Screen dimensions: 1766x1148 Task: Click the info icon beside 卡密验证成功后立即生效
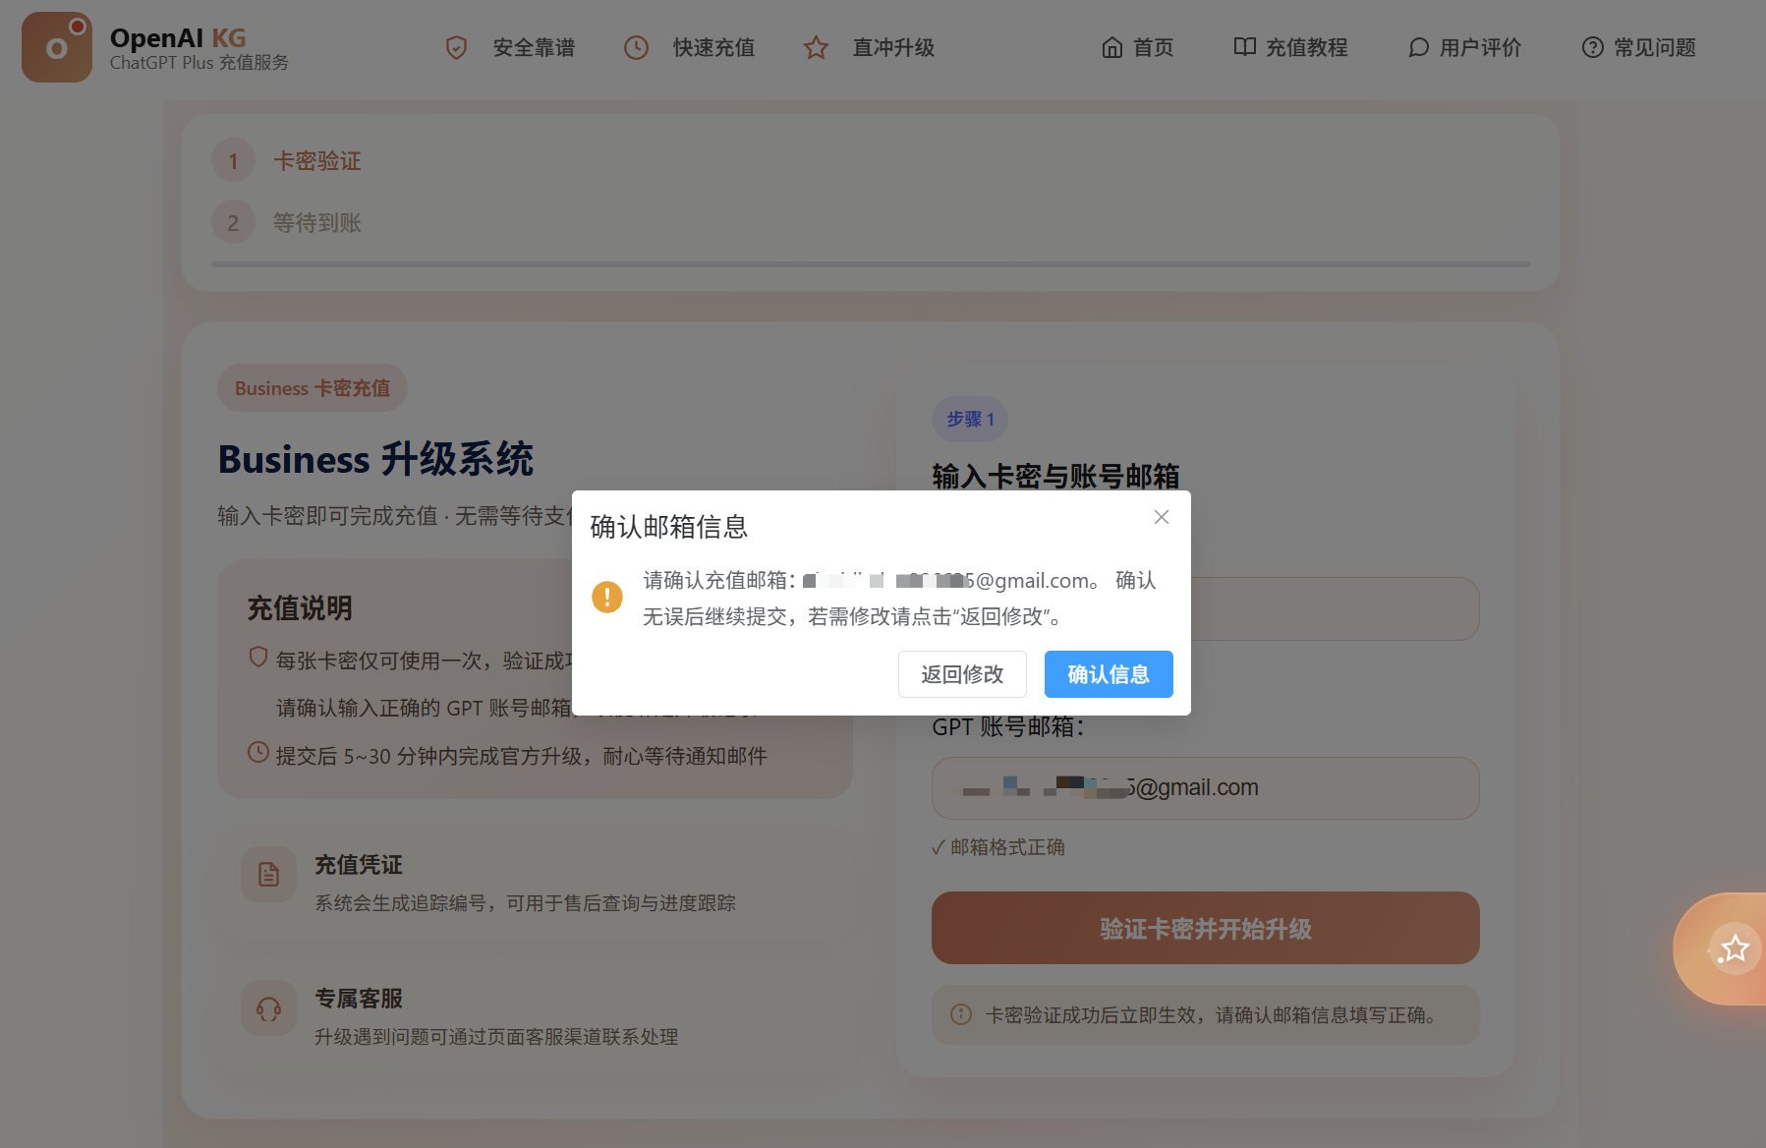pyautogui.click(x=961, y=1014)
